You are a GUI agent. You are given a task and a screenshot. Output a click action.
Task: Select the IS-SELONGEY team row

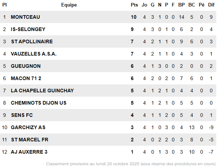pos(28,29)
